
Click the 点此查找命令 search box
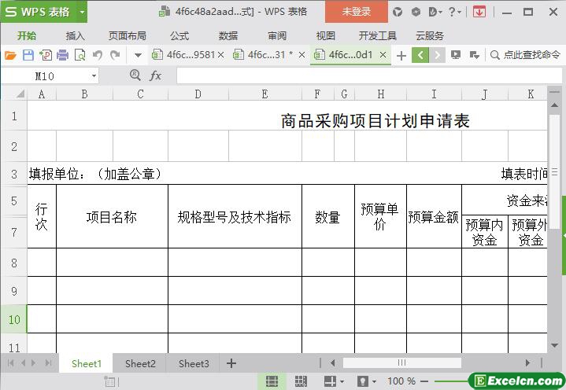[x=525, y=55]
